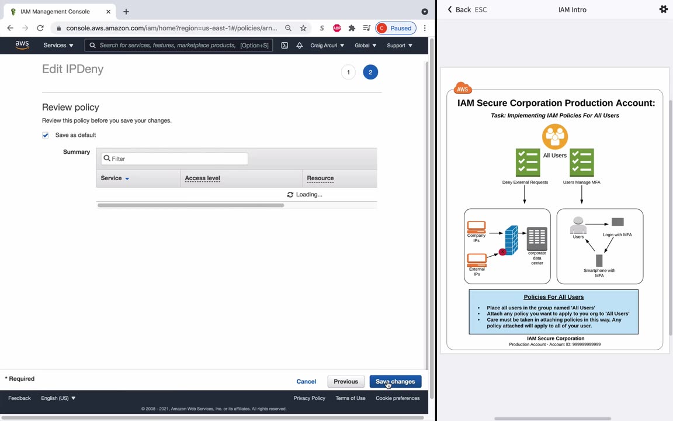Click the Filter magnifier icon
This screenshot has width=673, height=421.
point(107,158)
